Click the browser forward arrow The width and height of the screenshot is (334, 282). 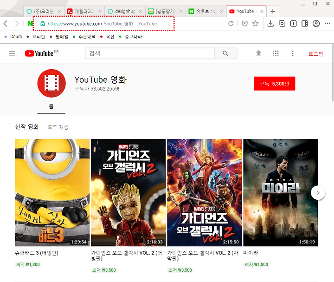point(17,24)
